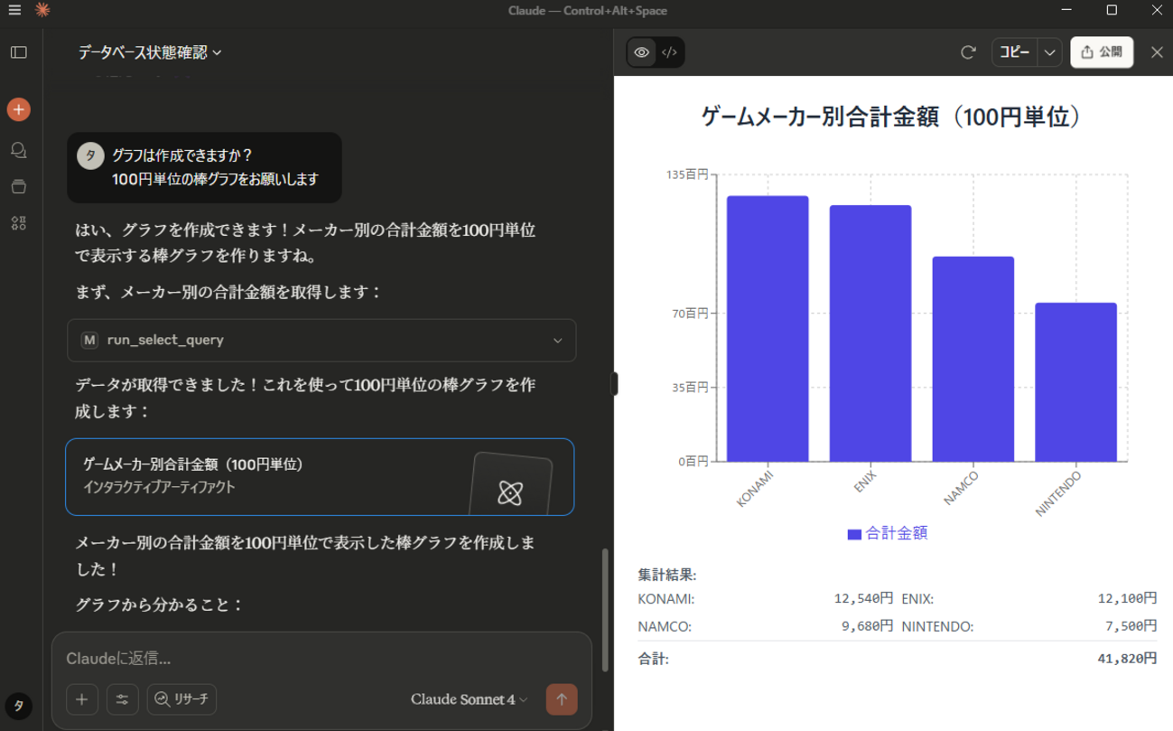Click the グラフから分かること heading
This screenshot has height=731, width=1173.
159,604
